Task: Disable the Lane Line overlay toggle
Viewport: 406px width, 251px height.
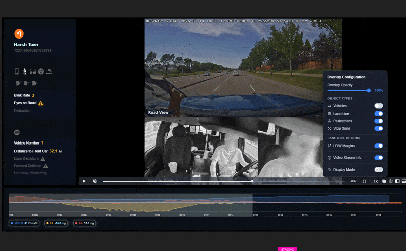Action: pos(378,114)
